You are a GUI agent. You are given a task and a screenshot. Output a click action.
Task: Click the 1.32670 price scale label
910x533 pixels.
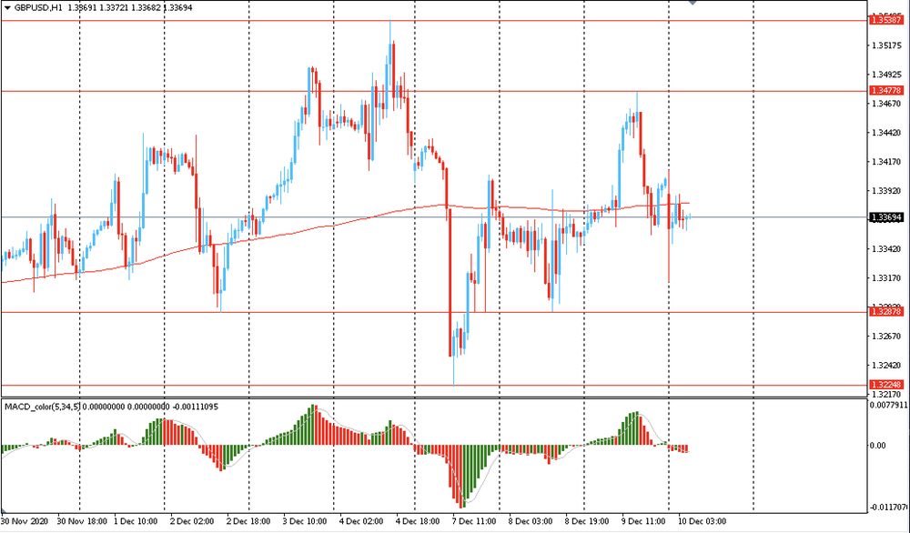(x=887, y=337)
